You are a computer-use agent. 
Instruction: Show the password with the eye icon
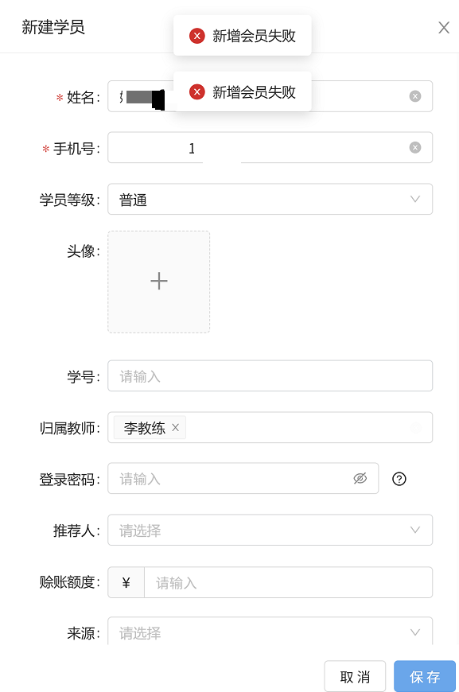click(x=360, y=478)
